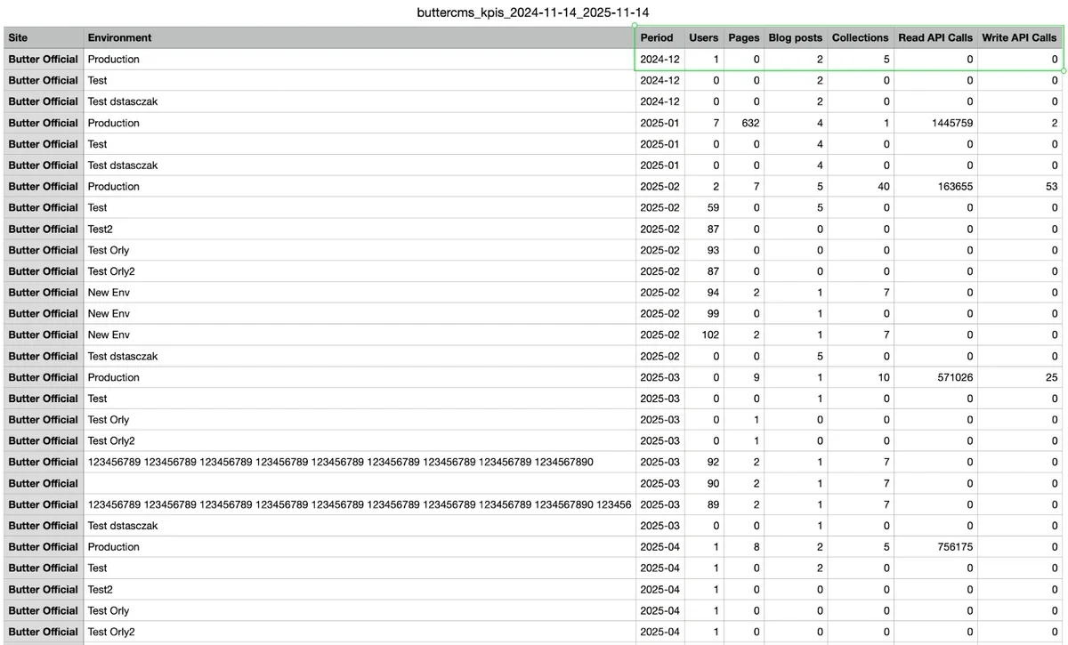Select the long 123456789 environment name cell
The height and width of the screenshot is (645, 1068).
[358, 462]
